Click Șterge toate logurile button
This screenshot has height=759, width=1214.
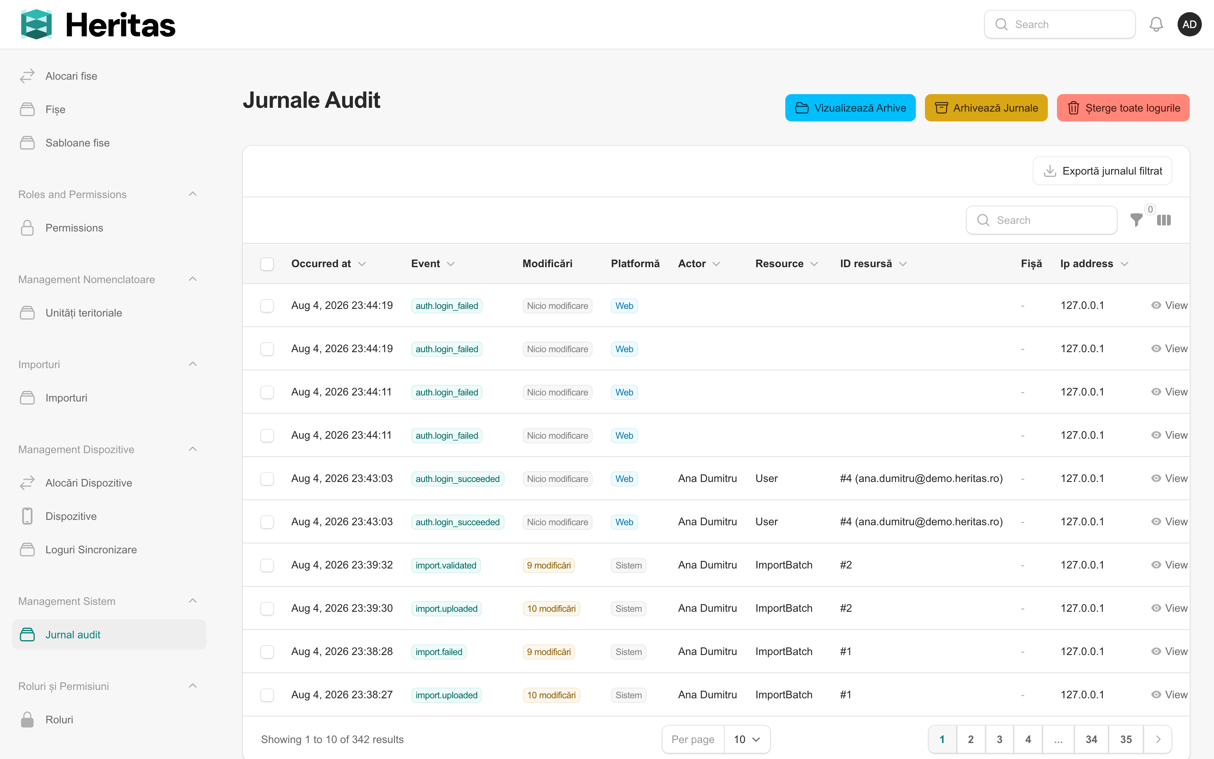point(1123,108)
